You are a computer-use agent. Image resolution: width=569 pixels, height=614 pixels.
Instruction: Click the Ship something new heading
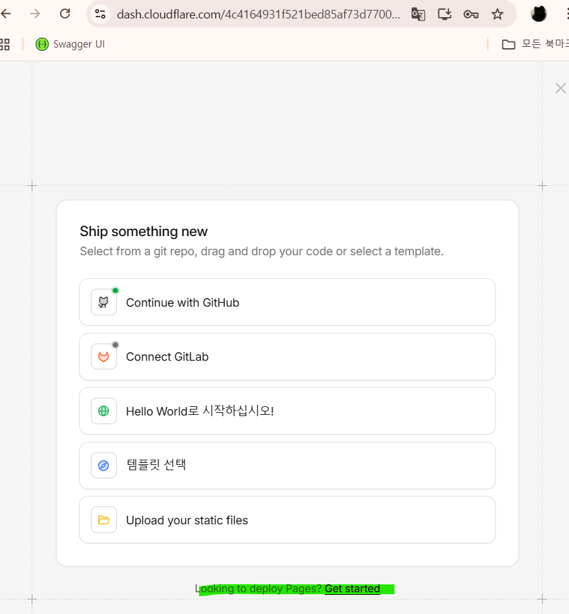pyautogui.click(x=143, y=231)
